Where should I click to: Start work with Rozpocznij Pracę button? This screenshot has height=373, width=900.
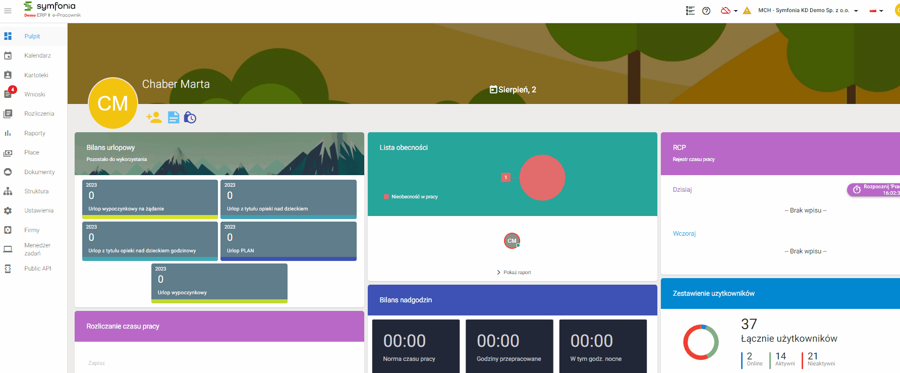click(x=874, y=190)
